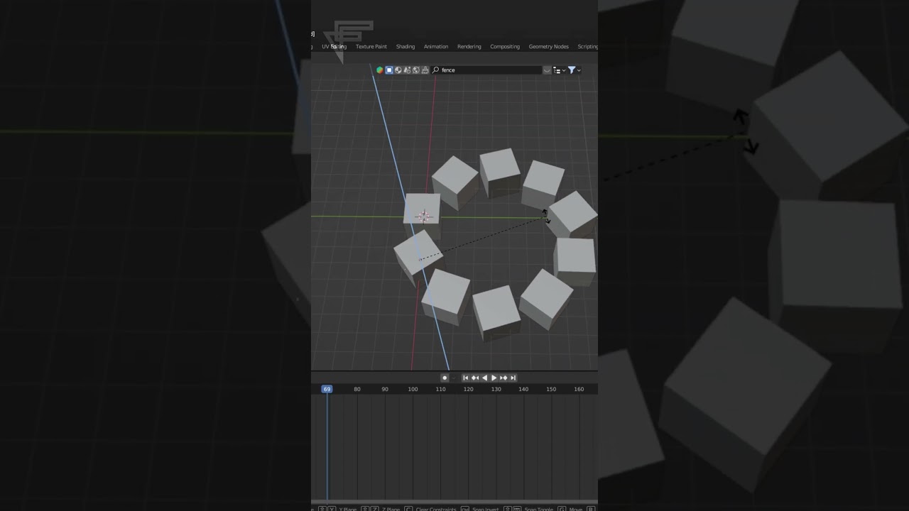Click the colorful viewport shading orb icon
The image size is (909, 511).
point(380,70)
